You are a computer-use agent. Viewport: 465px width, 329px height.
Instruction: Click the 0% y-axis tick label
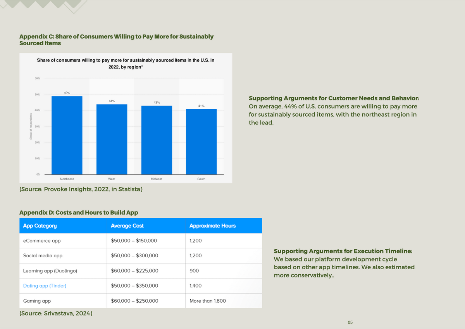coord(38,175)
